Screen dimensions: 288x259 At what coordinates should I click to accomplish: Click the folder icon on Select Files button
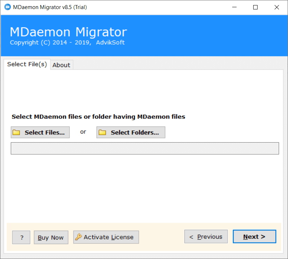tap(16, 132)
